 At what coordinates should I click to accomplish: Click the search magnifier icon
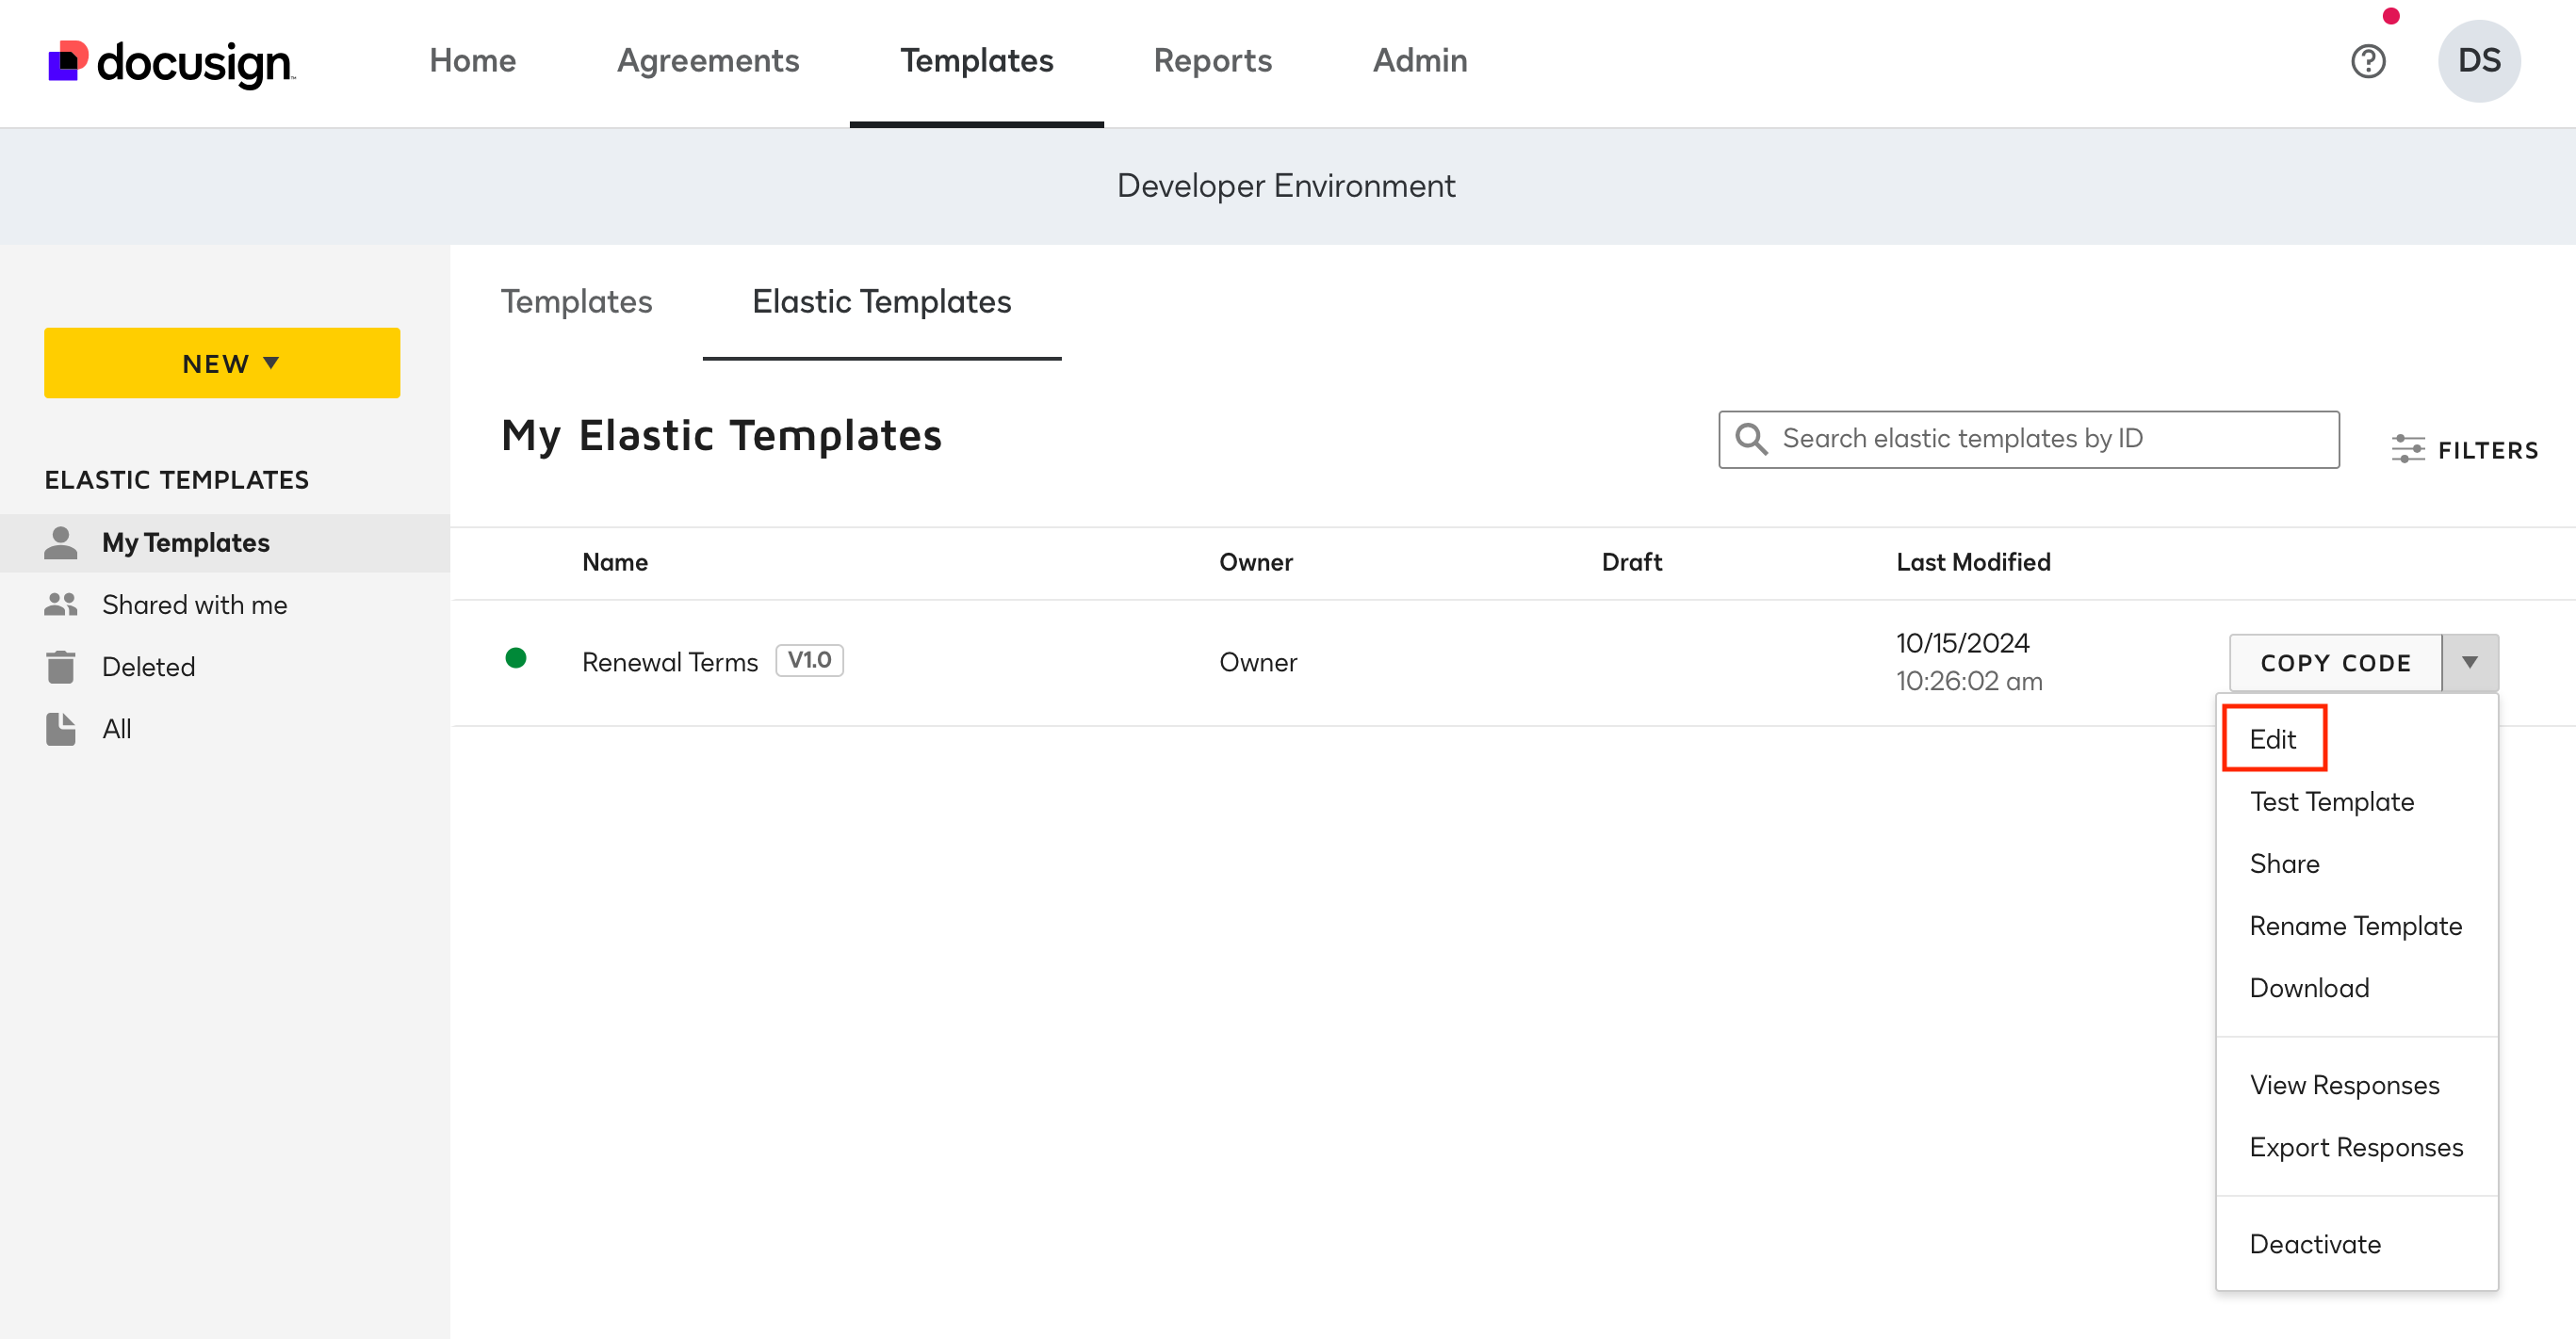1751,439
